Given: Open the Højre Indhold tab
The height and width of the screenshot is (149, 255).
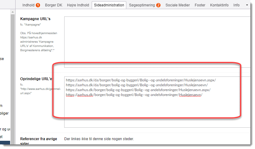Looking at the screenshot, I should click(78, 5).
